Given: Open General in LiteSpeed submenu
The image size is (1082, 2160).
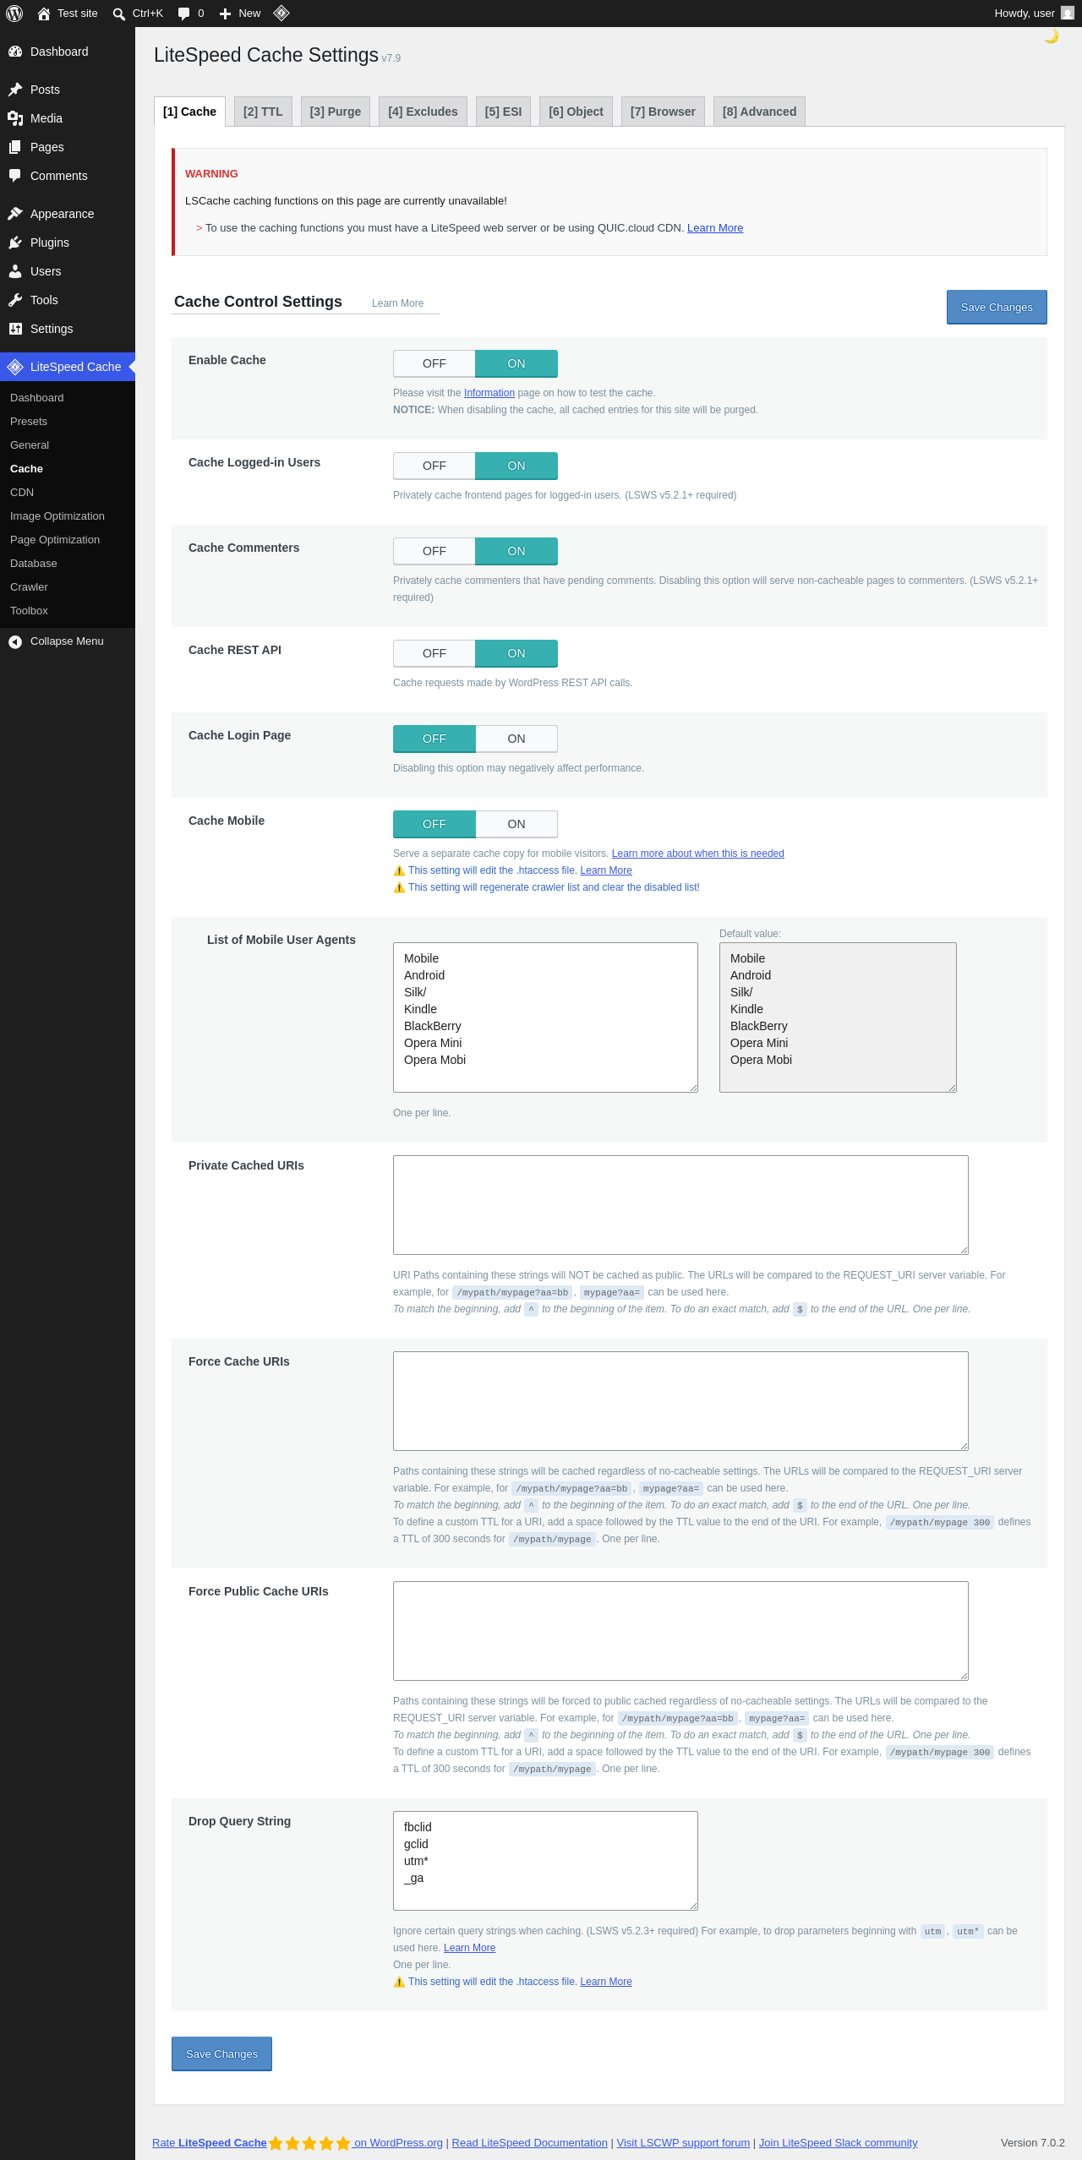Looking at the screenshot, I should click(30, 445).
